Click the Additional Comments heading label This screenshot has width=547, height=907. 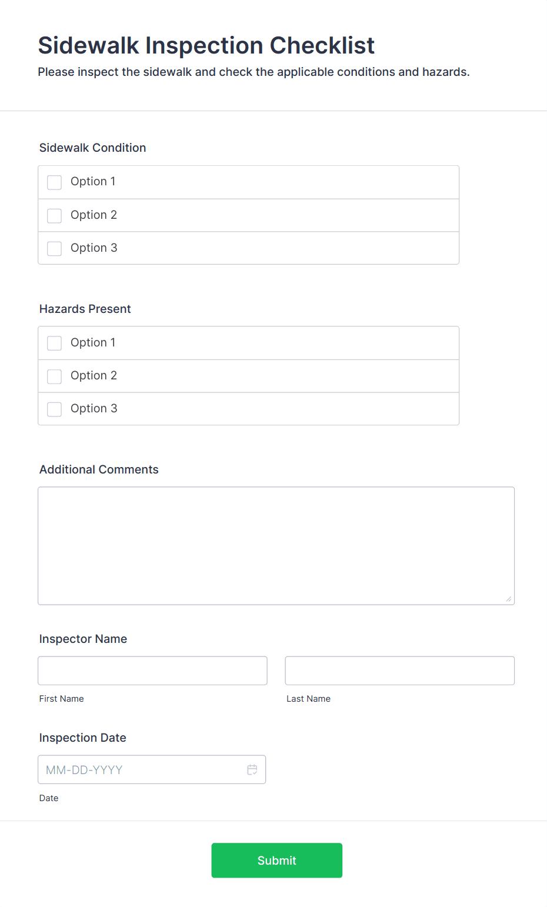(99, 469)
